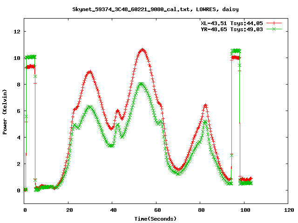Click the green curve peak near 30 seconds
298x223 pixels.
pos(89,107)
